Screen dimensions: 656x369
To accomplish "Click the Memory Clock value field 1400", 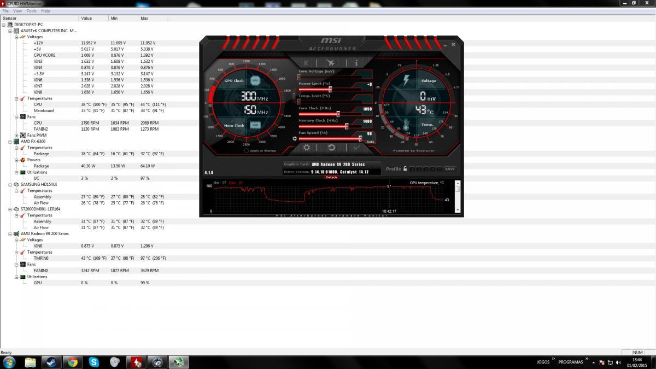I will tap(367, 121).
